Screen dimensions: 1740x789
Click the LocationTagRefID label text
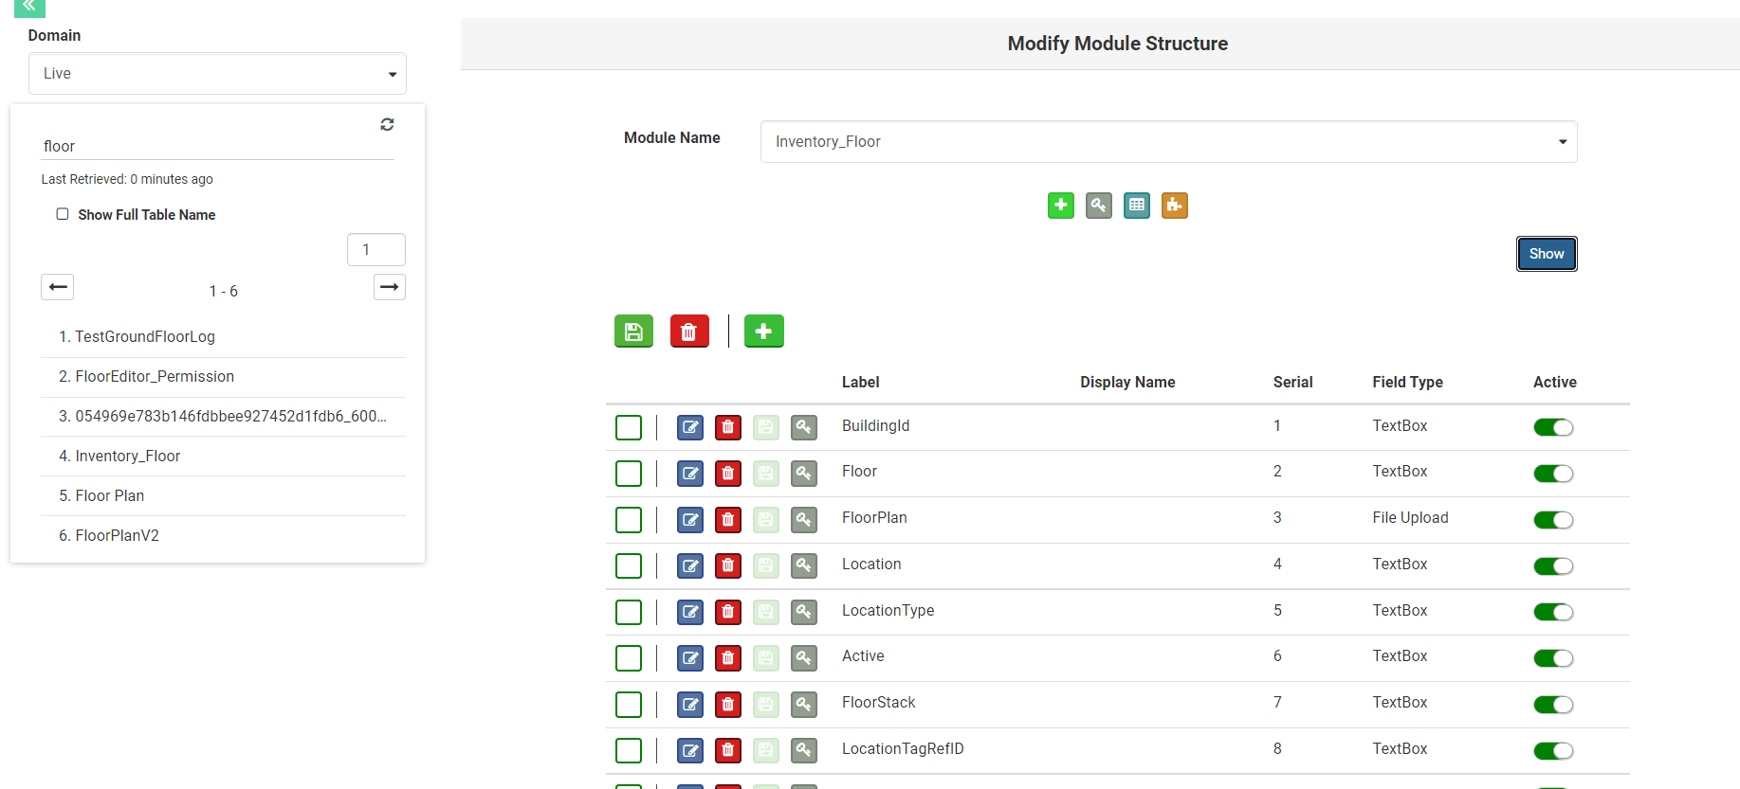point(903,749)
